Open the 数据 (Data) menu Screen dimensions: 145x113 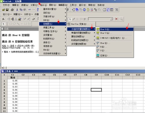(25, 5)
